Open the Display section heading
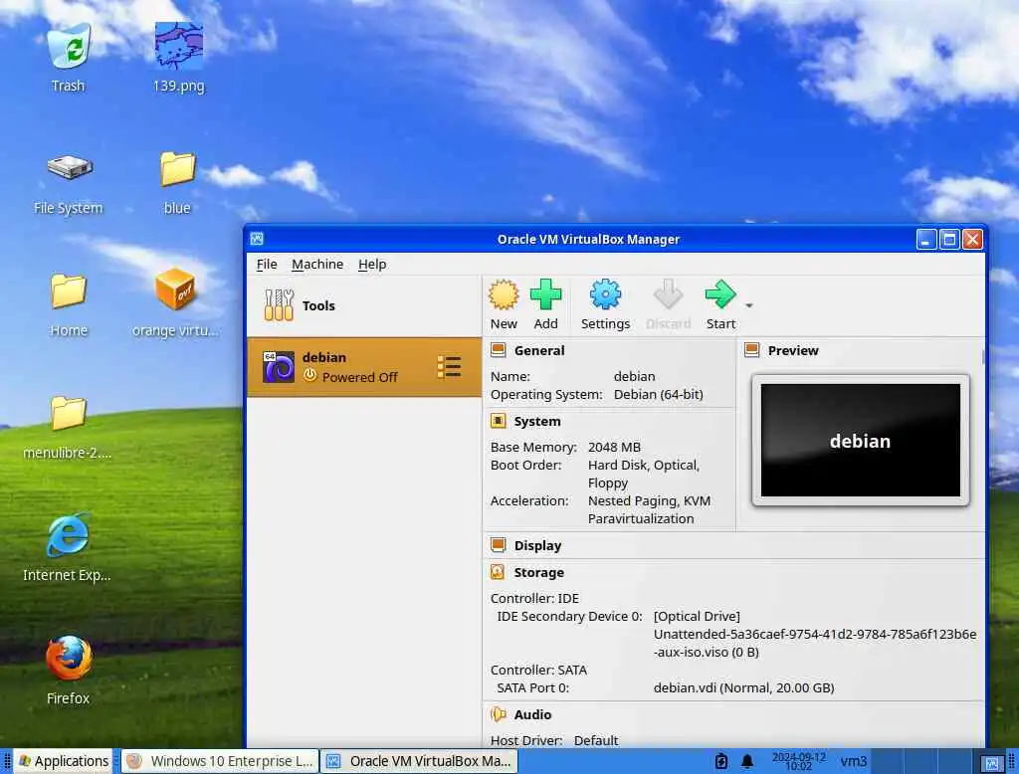The image size is (1019, 774). 537,546
